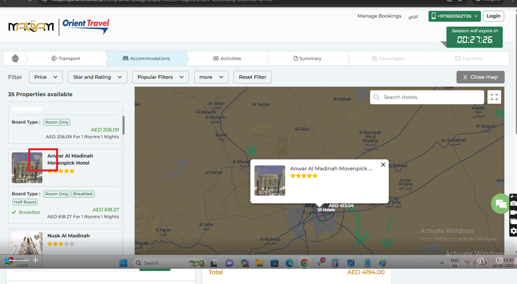The height and width of the screenshot is (284, 517).
Task: Open File Explorer in the taskbar
Action: tap(259, 263)
